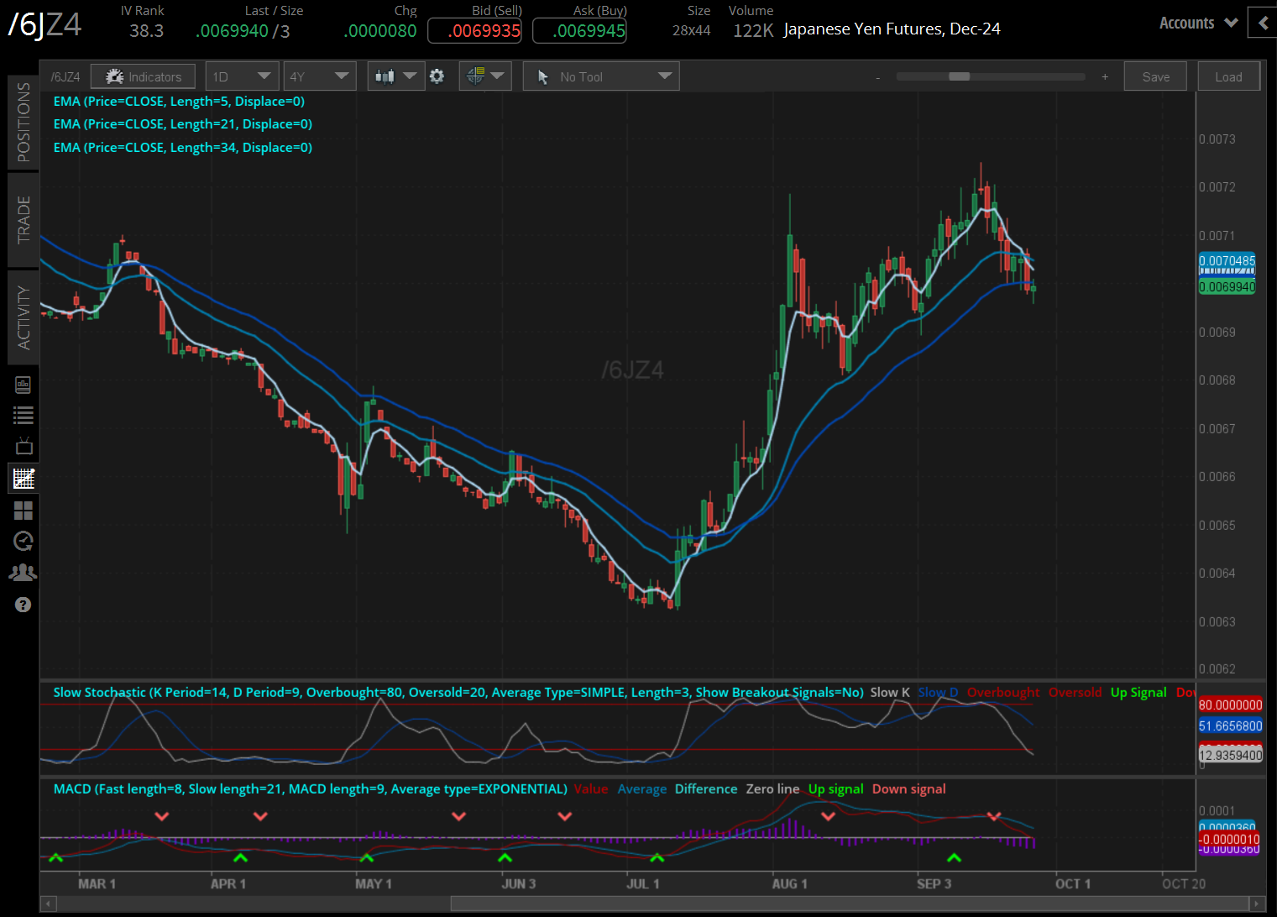The width and height of the screenshot is (1277, 917).
Task: Click the clock history icon in sidebar
Action: click(24, 541)
